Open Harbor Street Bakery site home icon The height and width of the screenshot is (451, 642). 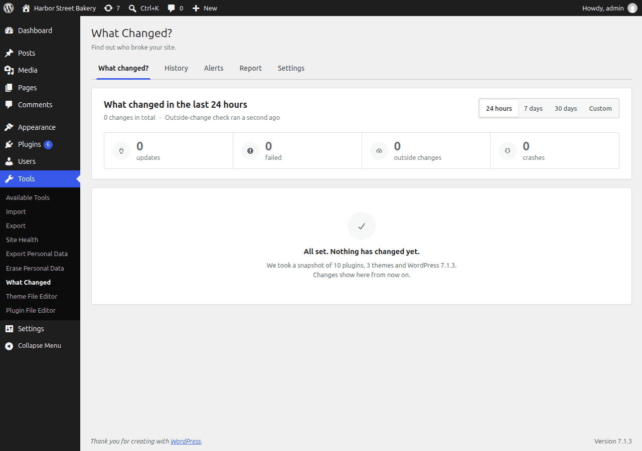coord(26,8)
